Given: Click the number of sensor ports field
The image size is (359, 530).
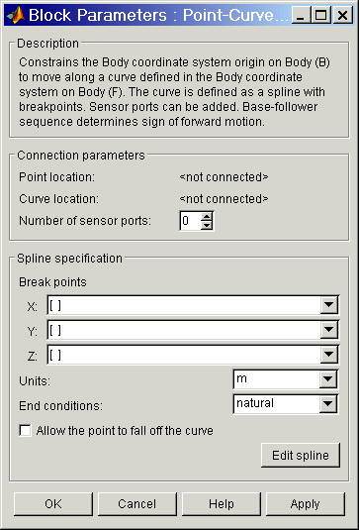Looking at the screenshot, I should 191,221.
